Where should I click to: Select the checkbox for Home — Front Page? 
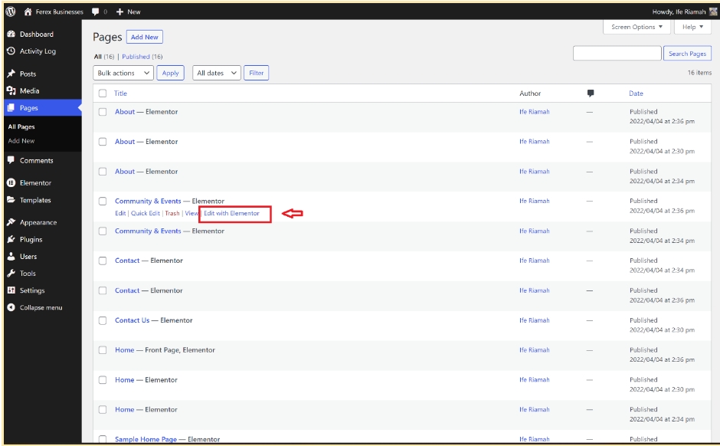click(x=103, y=350)
